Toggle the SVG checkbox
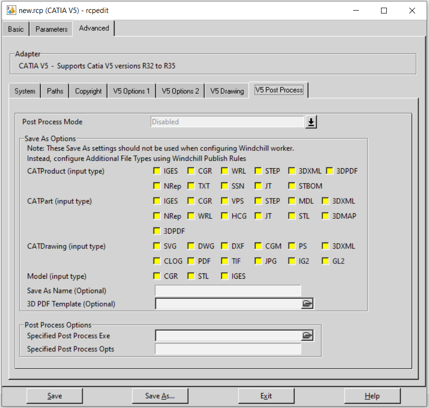This screenshot has height=408, width=429. coord(157,246)
